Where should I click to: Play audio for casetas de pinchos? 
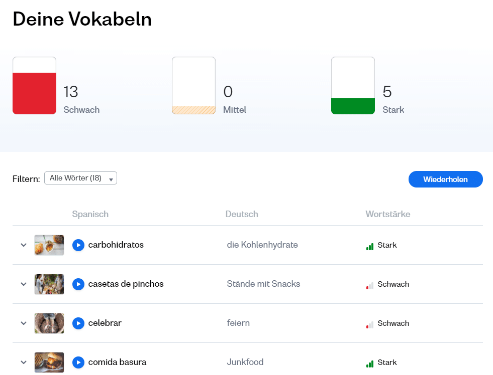coord(78,284)
